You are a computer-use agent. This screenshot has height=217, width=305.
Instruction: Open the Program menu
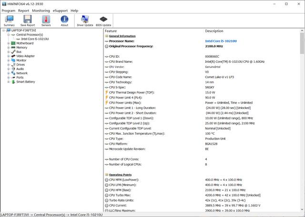pos(9,10)
